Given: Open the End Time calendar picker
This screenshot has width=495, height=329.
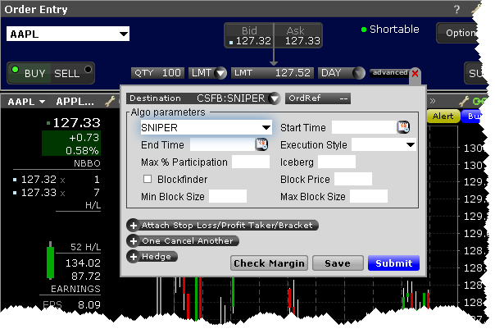Looking at the screenshot, I should click(261, 144).
